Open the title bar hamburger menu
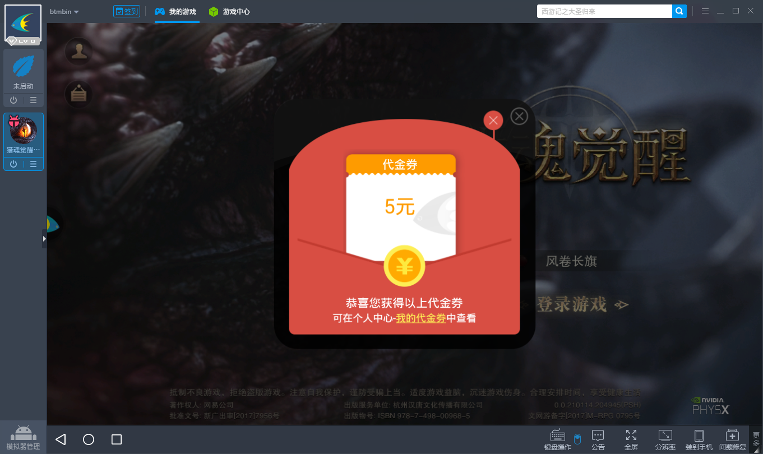The image size is (763, 454). tap(705, 11)
